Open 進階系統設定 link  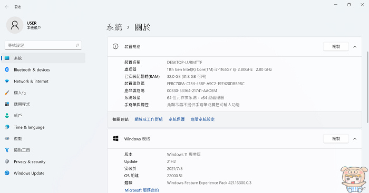pyautogui.click(x=202, y=119)
